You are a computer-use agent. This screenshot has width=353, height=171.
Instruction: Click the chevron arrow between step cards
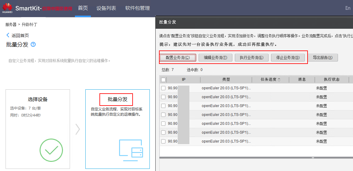coord(78,129)
